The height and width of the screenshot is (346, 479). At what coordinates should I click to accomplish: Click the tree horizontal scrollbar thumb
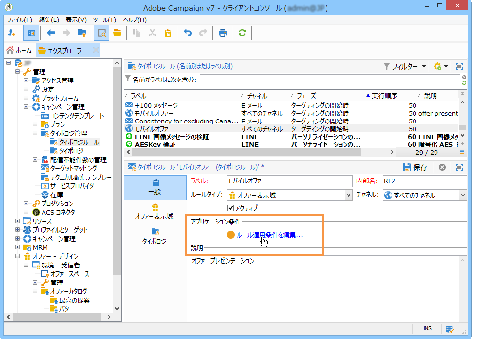pyautogui.click(x=57, y=317)
